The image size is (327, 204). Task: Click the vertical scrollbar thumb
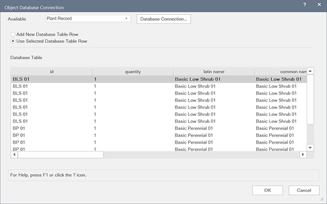coord(310,100)
